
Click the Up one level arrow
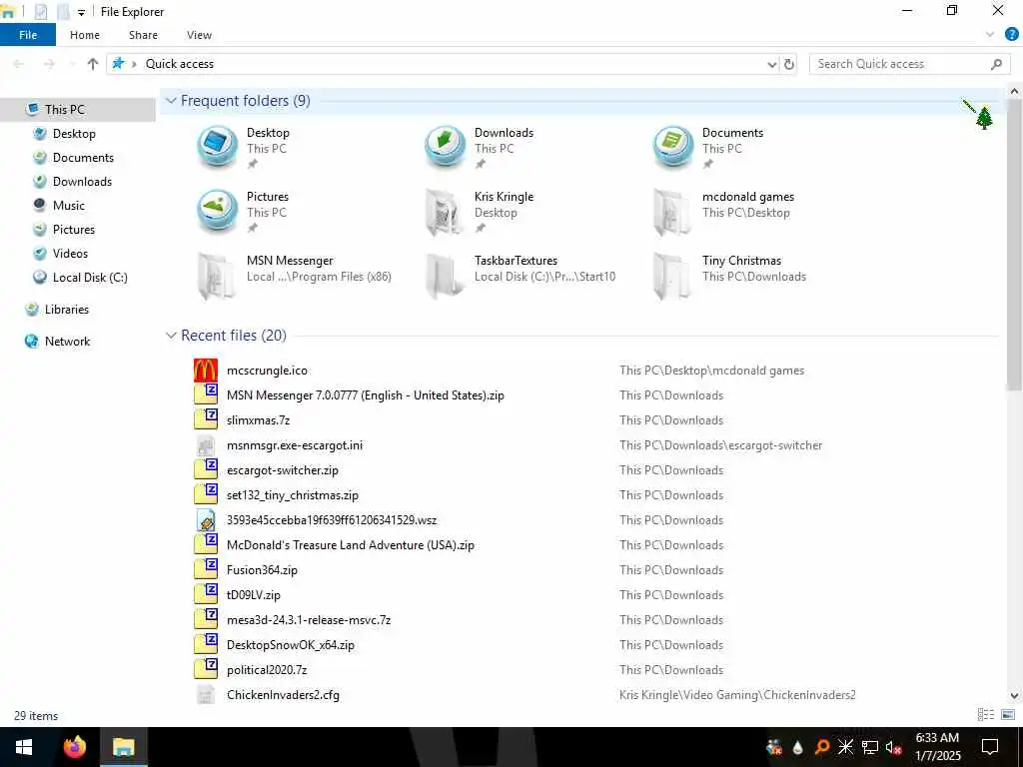click(93, 64)
